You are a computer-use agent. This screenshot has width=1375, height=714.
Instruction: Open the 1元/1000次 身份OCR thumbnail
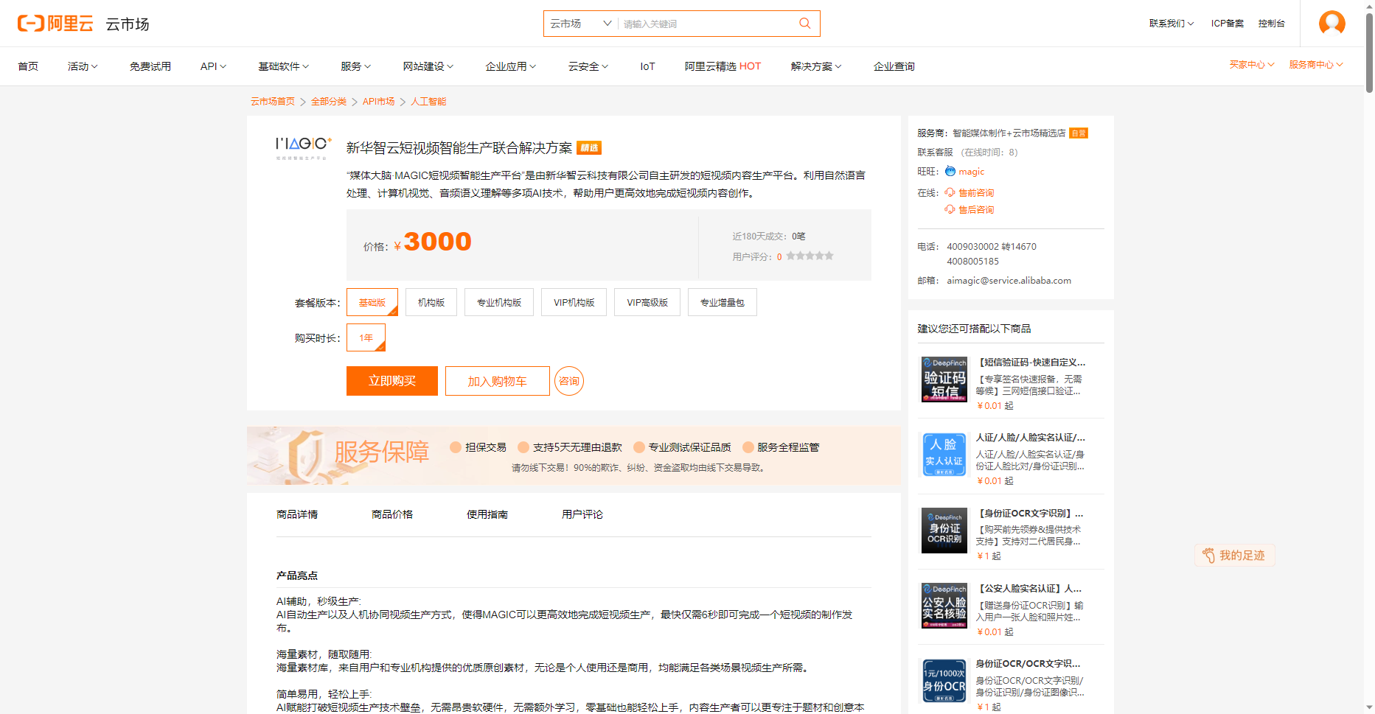pyautogui.click(x=944, y=681)
